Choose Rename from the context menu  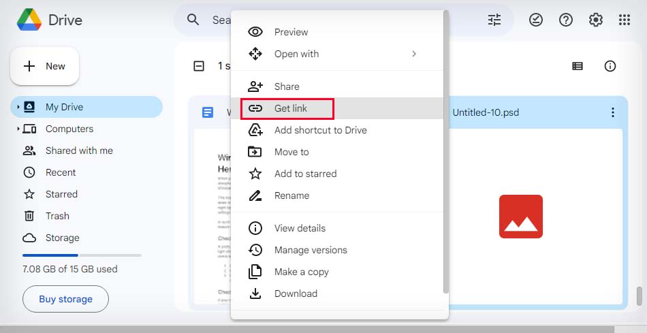tap(337, 195)
